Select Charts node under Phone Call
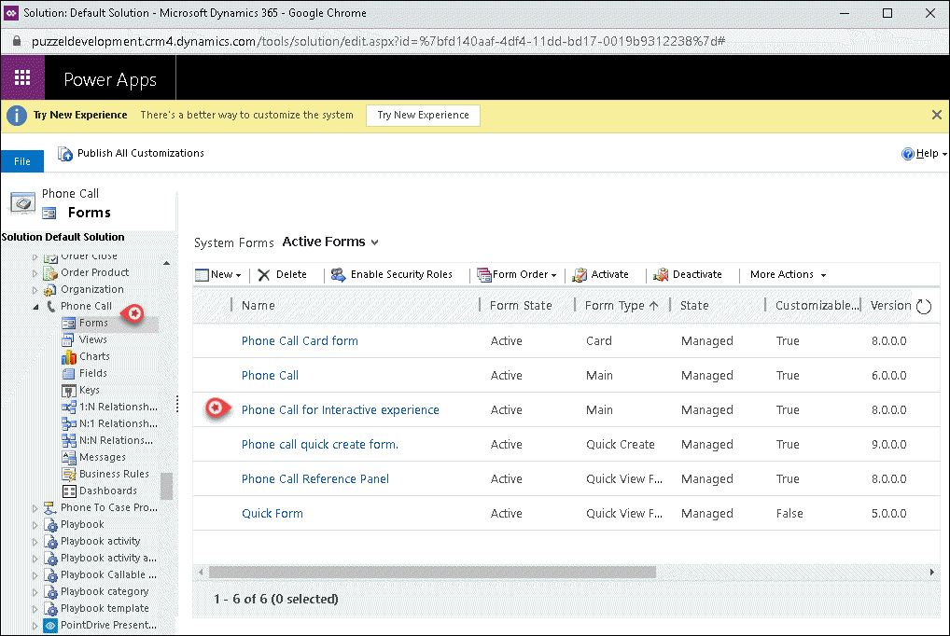 pyautogui.click(x=93, y=356)
